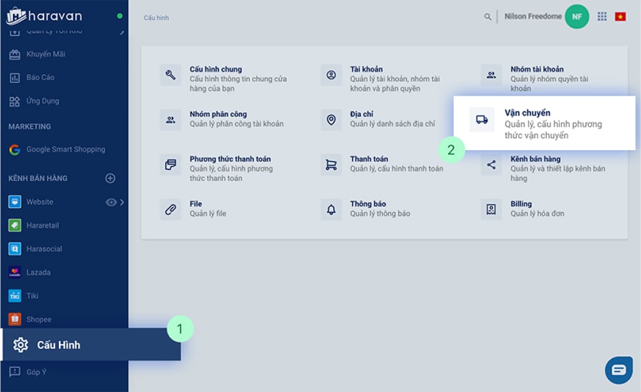This screenshot has width=641, height=392.
Task: Click the Haravan logo
Action: (44, 16)
